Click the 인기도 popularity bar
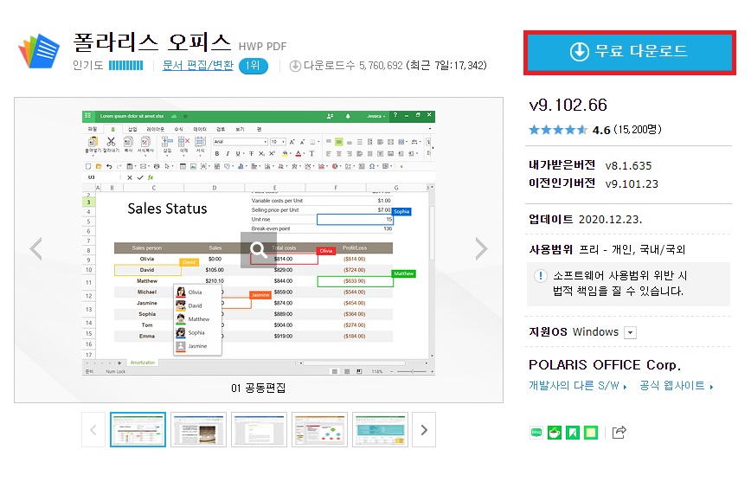 click(x=125, y=66)
